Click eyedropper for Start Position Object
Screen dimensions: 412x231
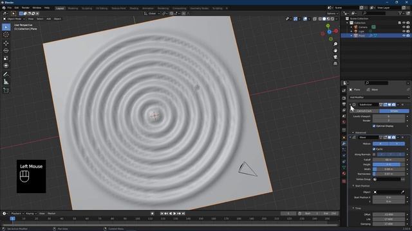click(x=402, y=192)
